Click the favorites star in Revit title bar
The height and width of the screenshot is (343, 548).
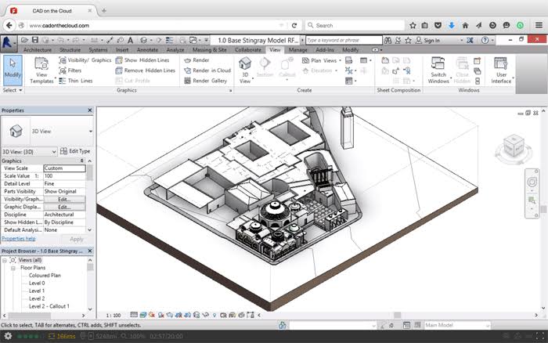[408, 40]
